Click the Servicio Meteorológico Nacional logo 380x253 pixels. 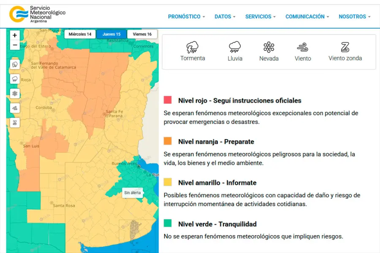37,14
